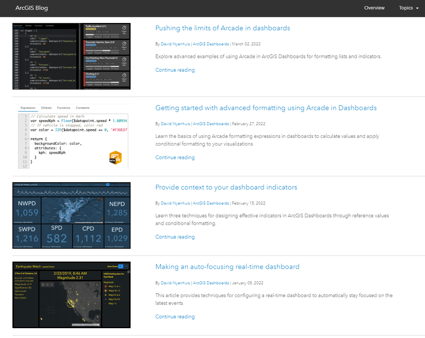Click the NWPD 1,059 indicator in thumbnail

coord(27,210)
